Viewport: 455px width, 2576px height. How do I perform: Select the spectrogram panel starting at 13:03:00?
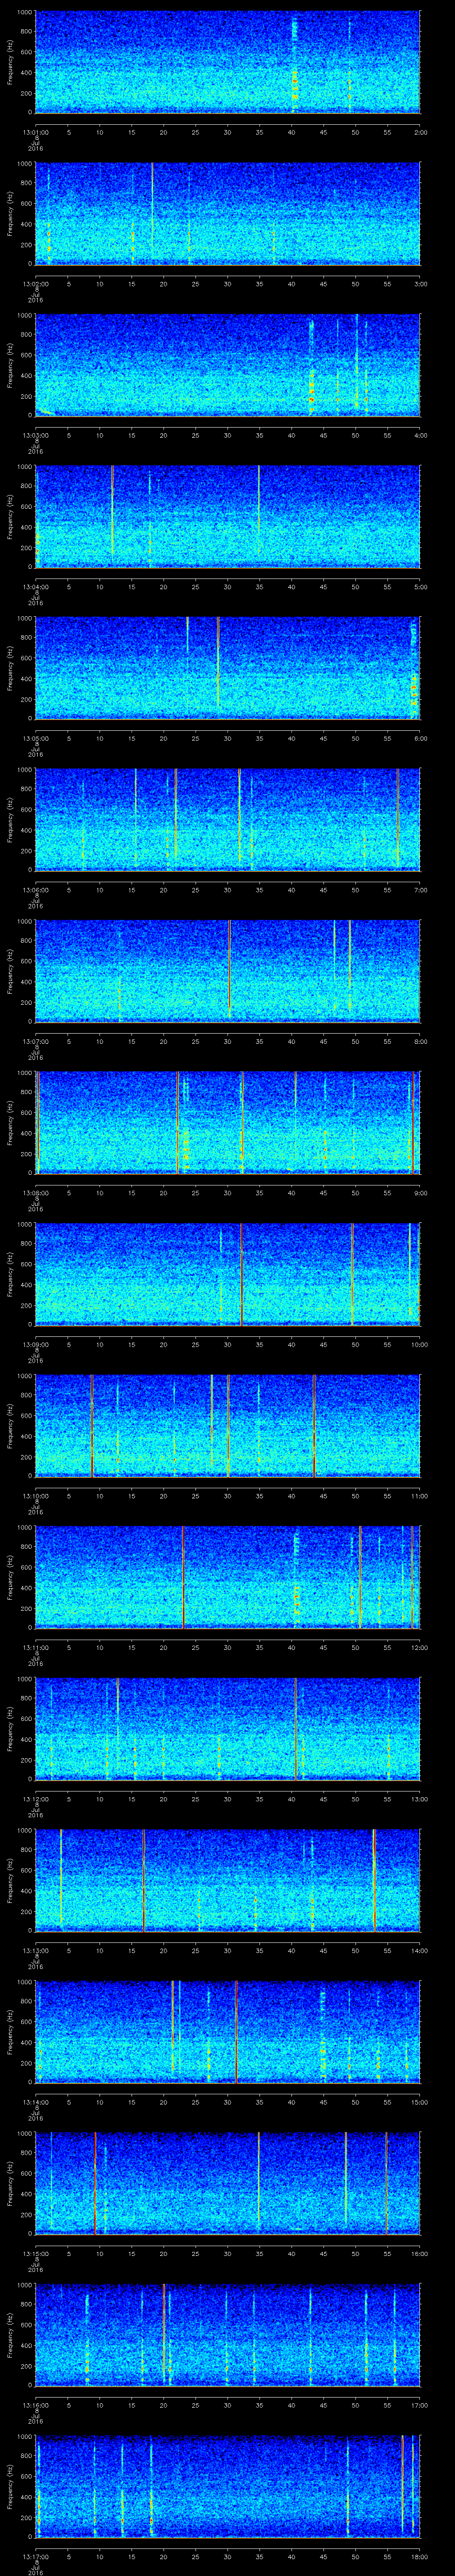[228, 365]
